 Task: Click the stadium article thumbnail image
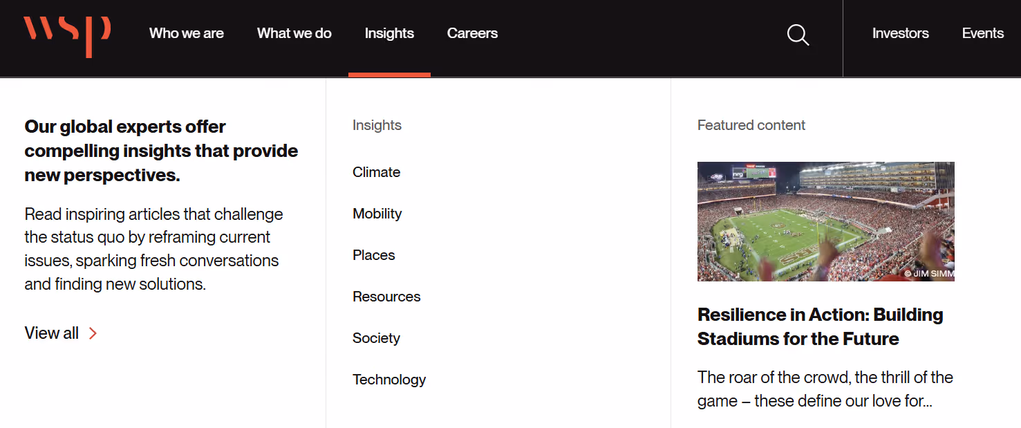point(825,221)
